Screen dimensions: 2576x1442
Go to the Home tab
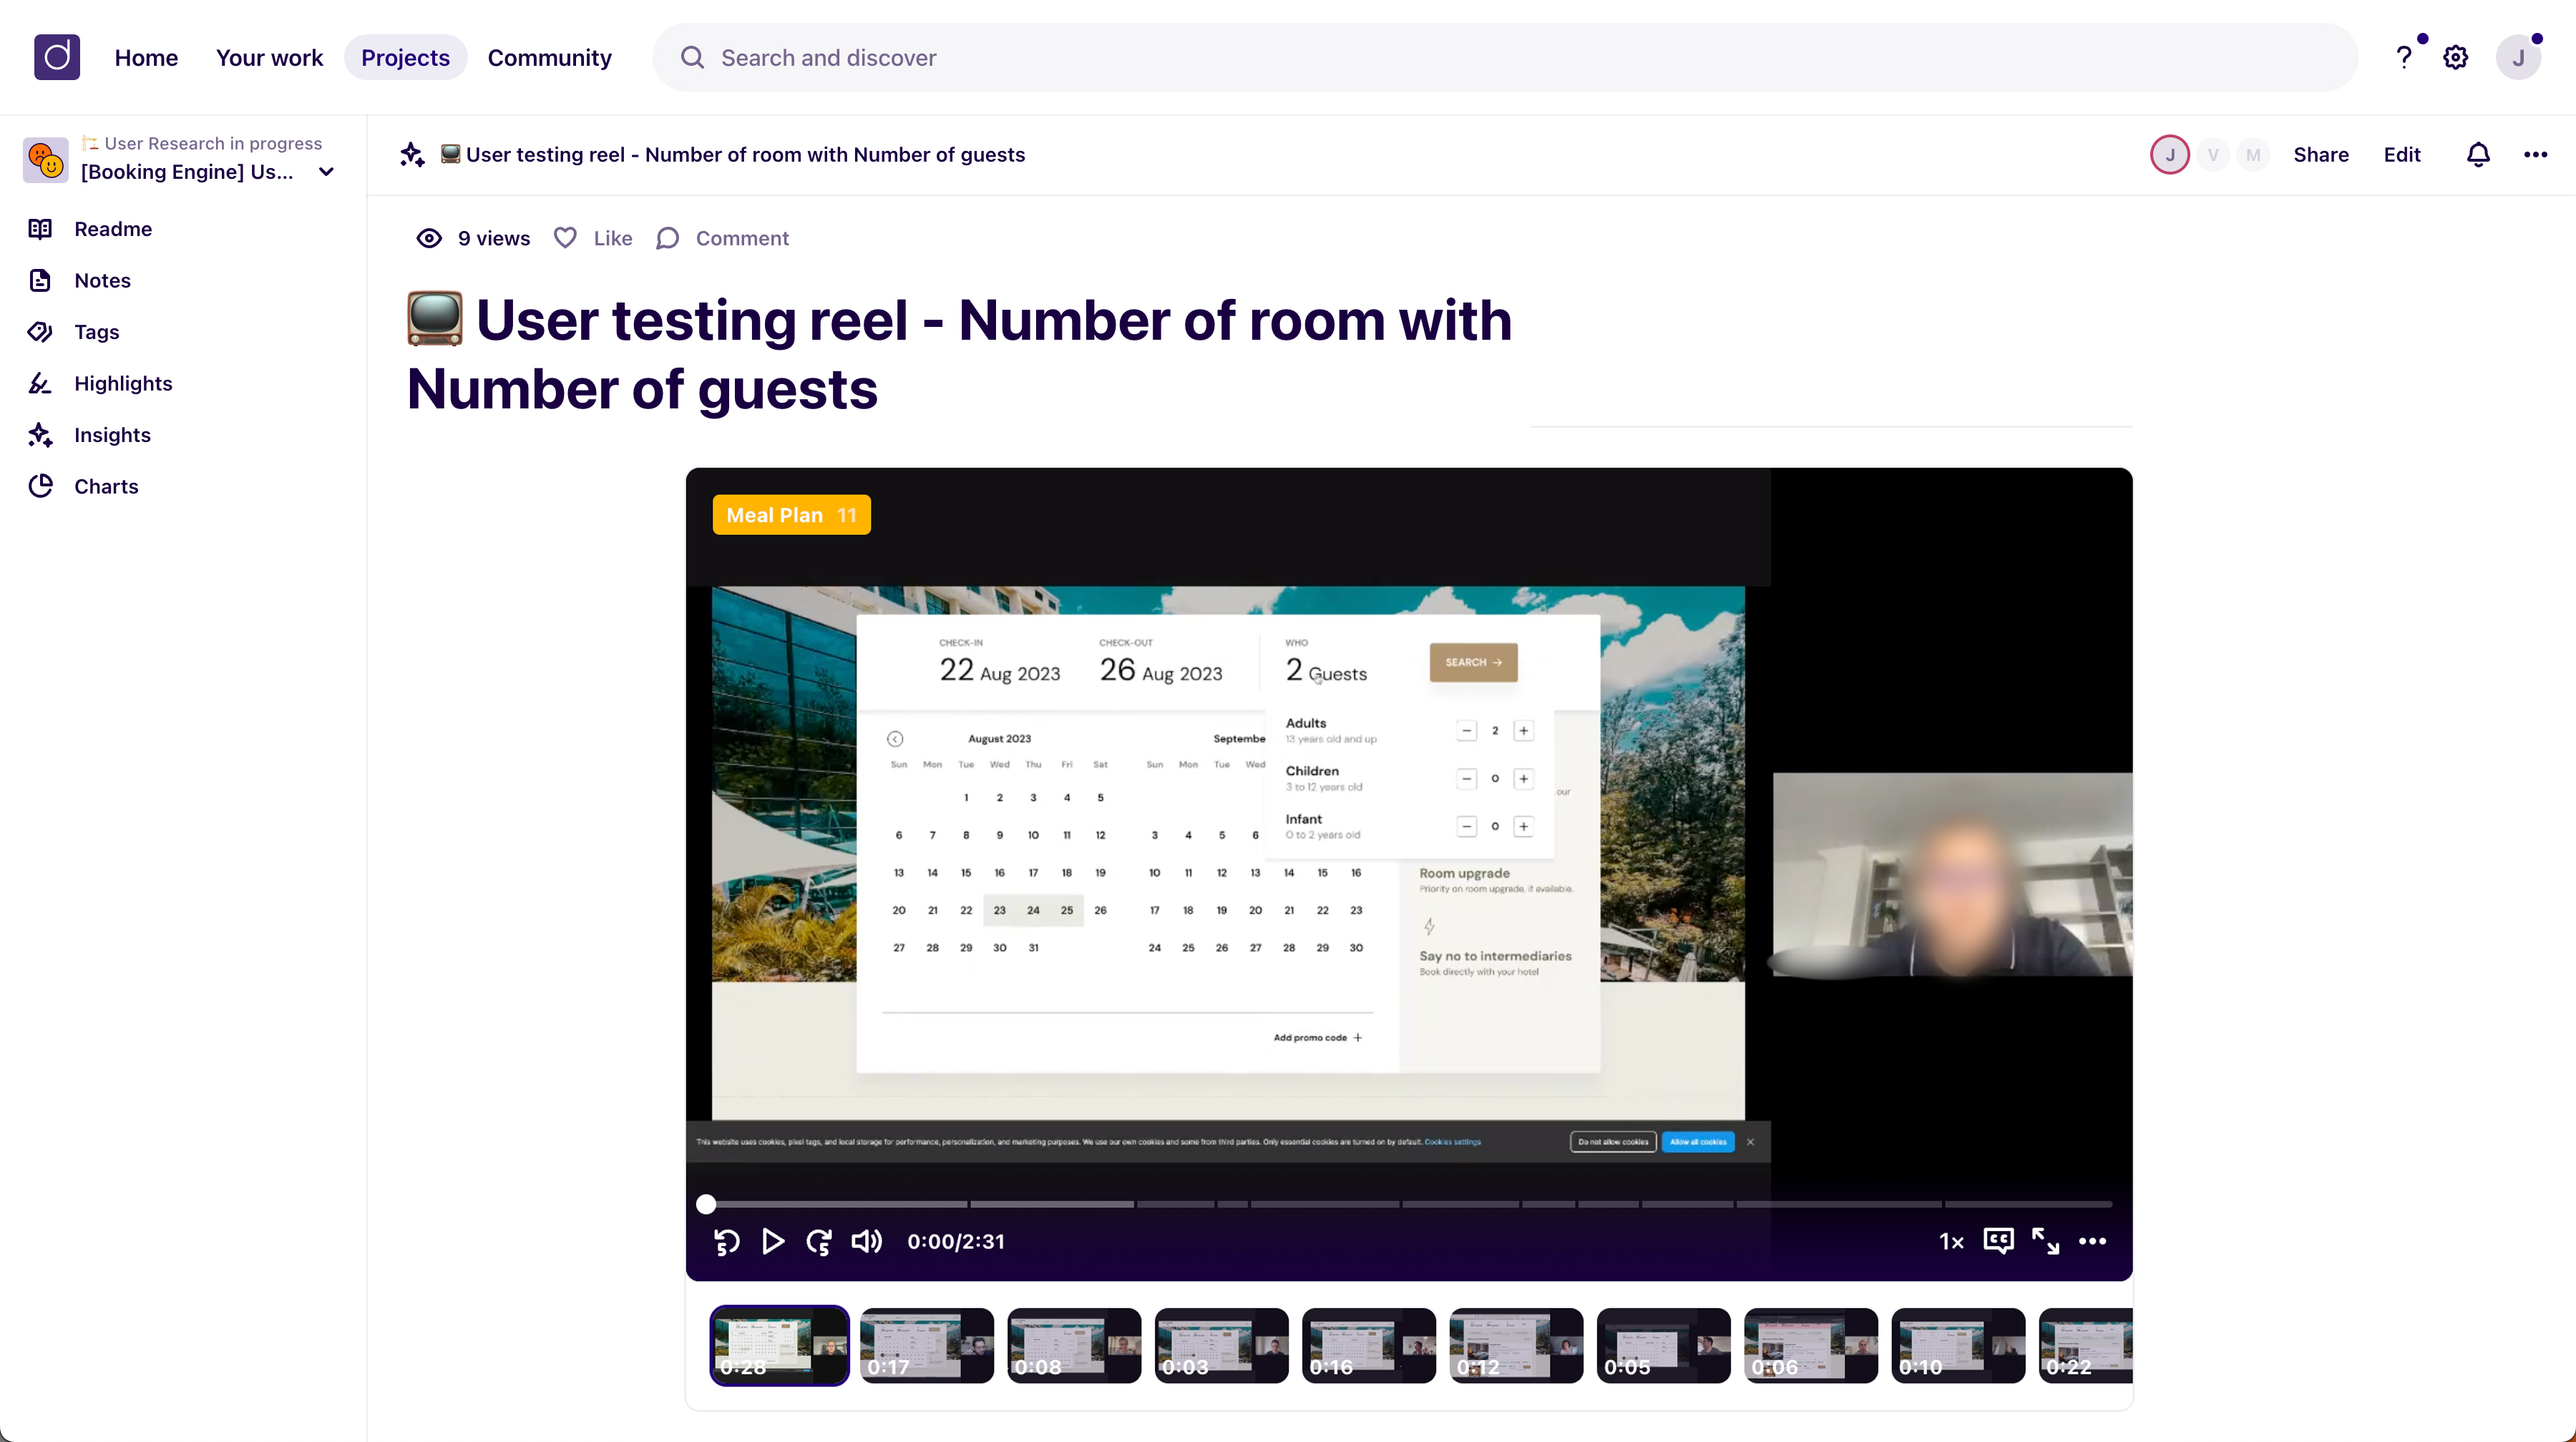coord(146,57)
